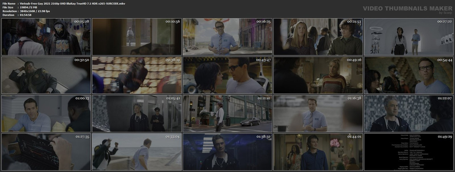Screen dimensions: 455x172
Task: Choose the beach scene at 01:33:04
Action: click(x=137, y=152)
